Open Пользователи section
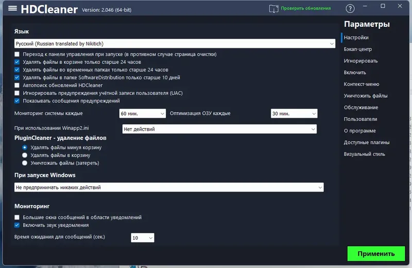The width and height of the screenshot is (412, 268). pos(360,119)
